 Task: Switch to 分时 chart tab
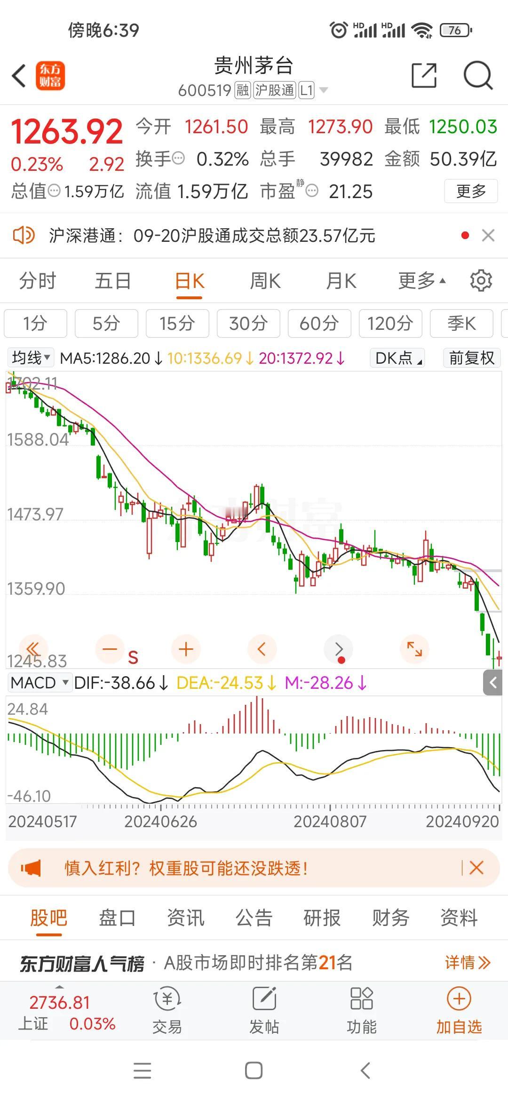click(38, 281)
